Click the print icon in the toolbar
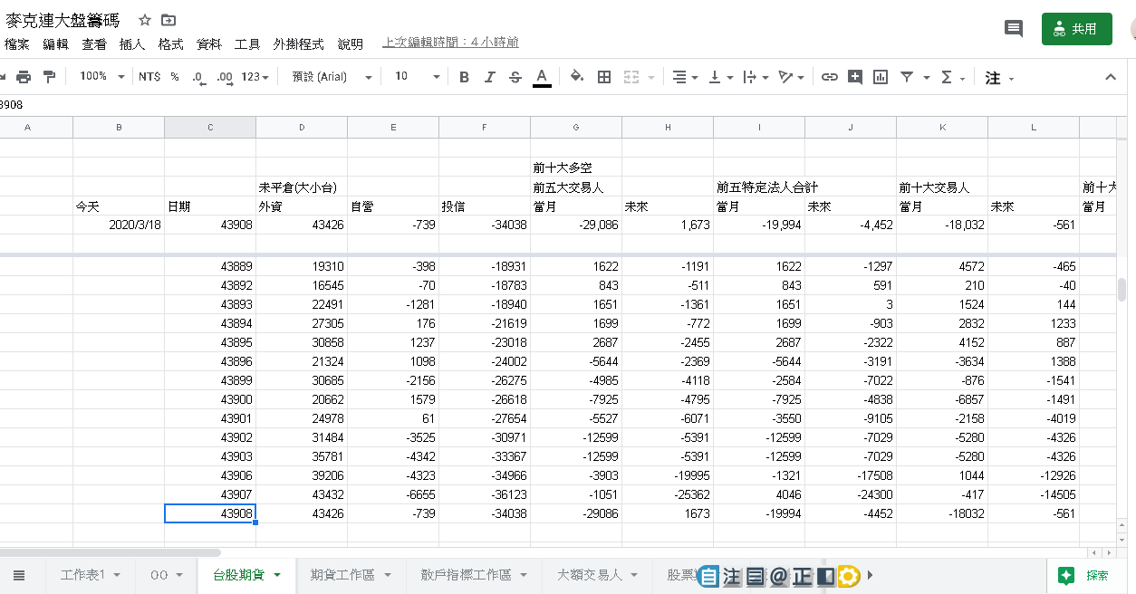This screenshot has width=1136, height=594. pos(24,77)
